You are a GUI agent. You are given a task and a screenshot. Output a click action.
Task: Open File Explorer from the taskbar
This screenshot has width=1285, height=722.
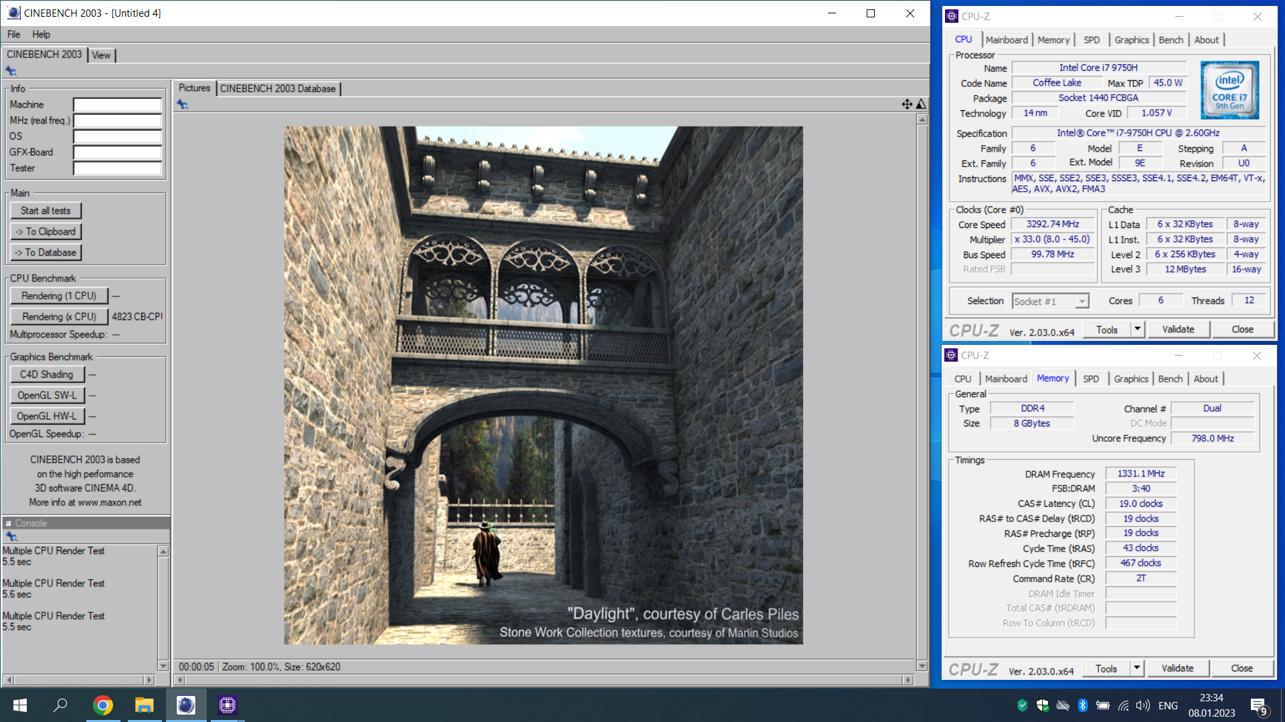(x=145, y=705)
